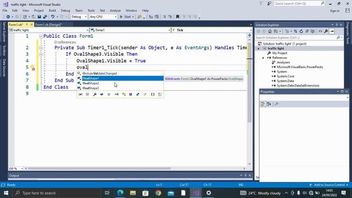Image resolution: width=352 pixels, height=198 pixels.
Task: Click Collapse All icon in Solution Explorer
Action: (307, 31)
